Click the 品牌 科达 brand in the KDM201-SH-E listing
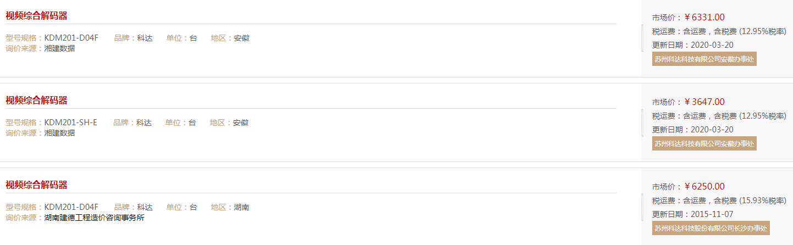Screen dimensions: 793x245 pos(144,122)
